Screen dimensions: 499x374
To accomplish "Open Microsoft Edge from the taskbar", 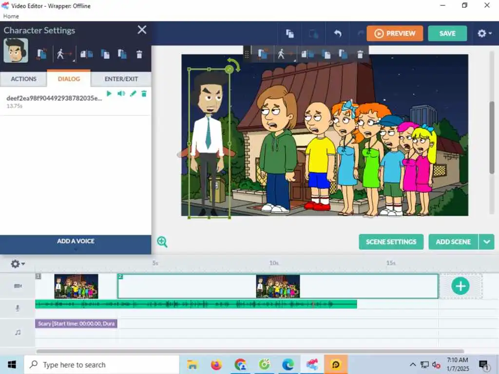I will coord(288,364).
